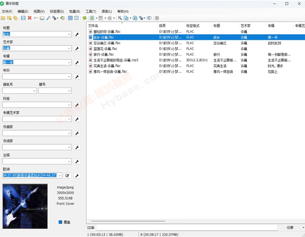Screen dimensions: 305x237
Task: Click the red X delete icon
Action: (x=29, y=18)
